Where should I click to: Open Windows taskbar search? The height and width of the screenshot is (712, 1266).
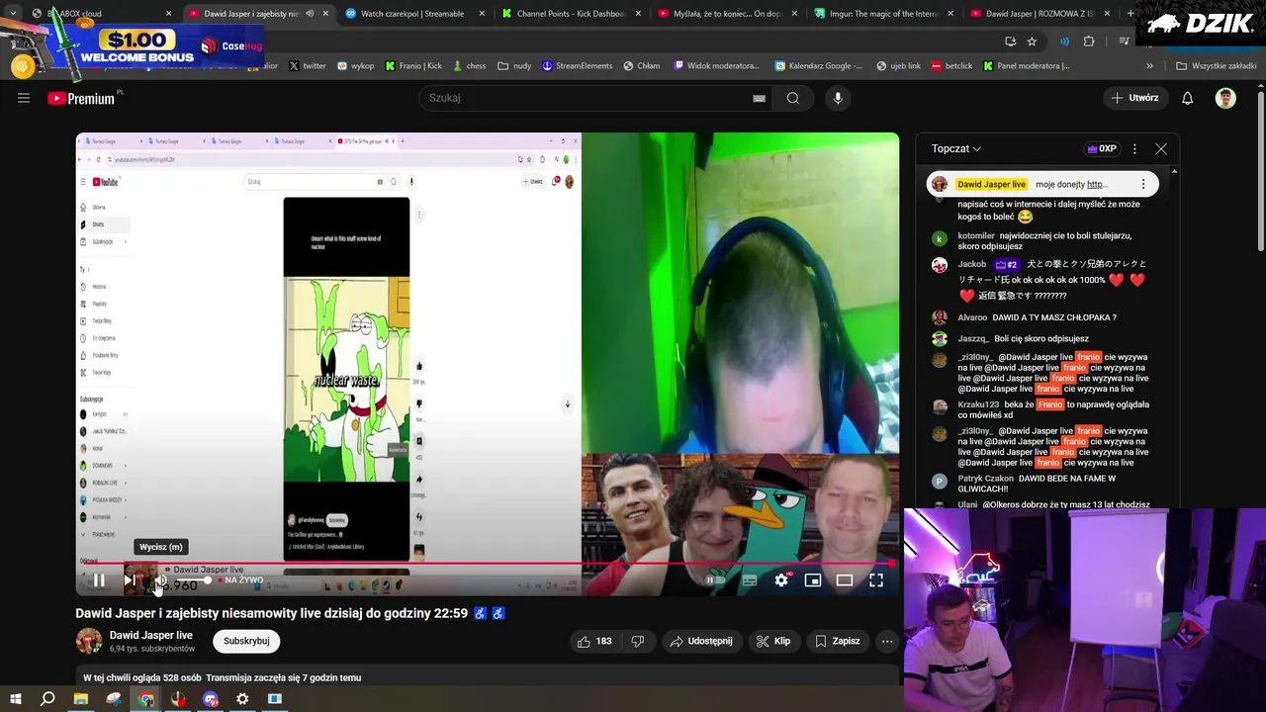(x=47, y=699)
